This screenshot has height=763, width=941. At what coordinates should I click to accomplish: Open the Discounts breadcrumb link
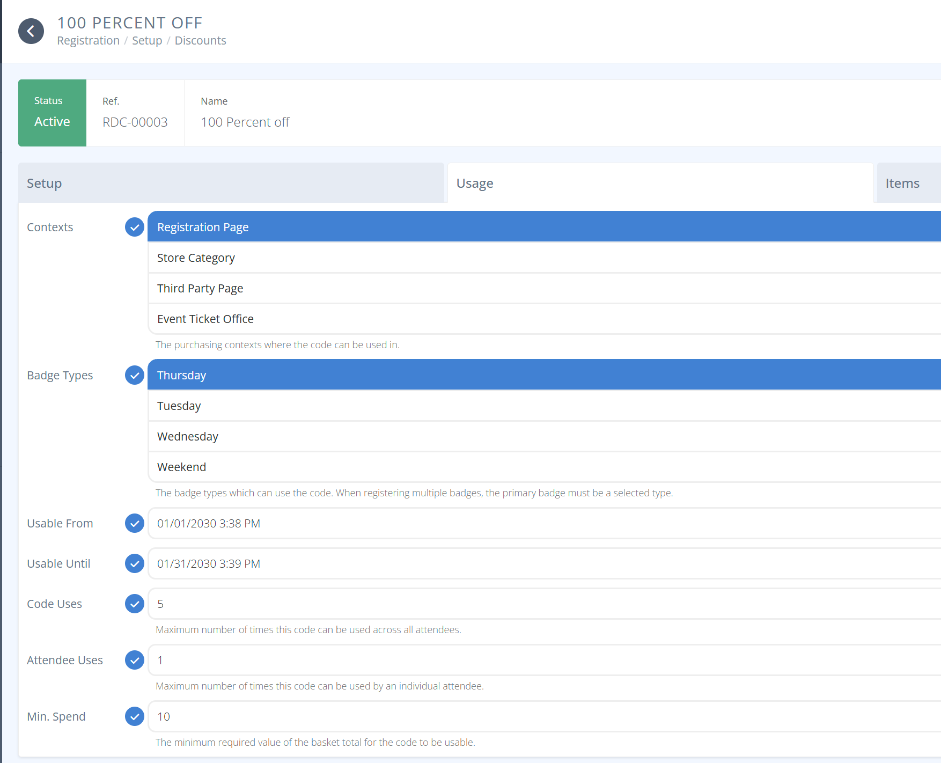click(x=200, y=40)
